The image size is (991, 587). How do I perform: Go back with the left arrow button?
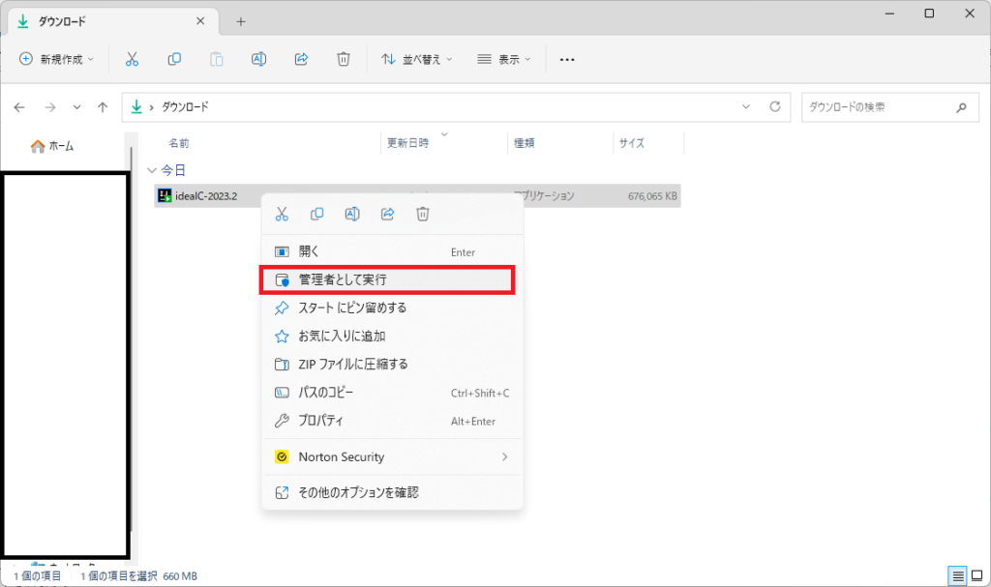pos(19,107)
